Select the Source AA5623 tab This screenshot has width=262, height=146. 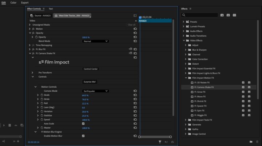(40, 16)
